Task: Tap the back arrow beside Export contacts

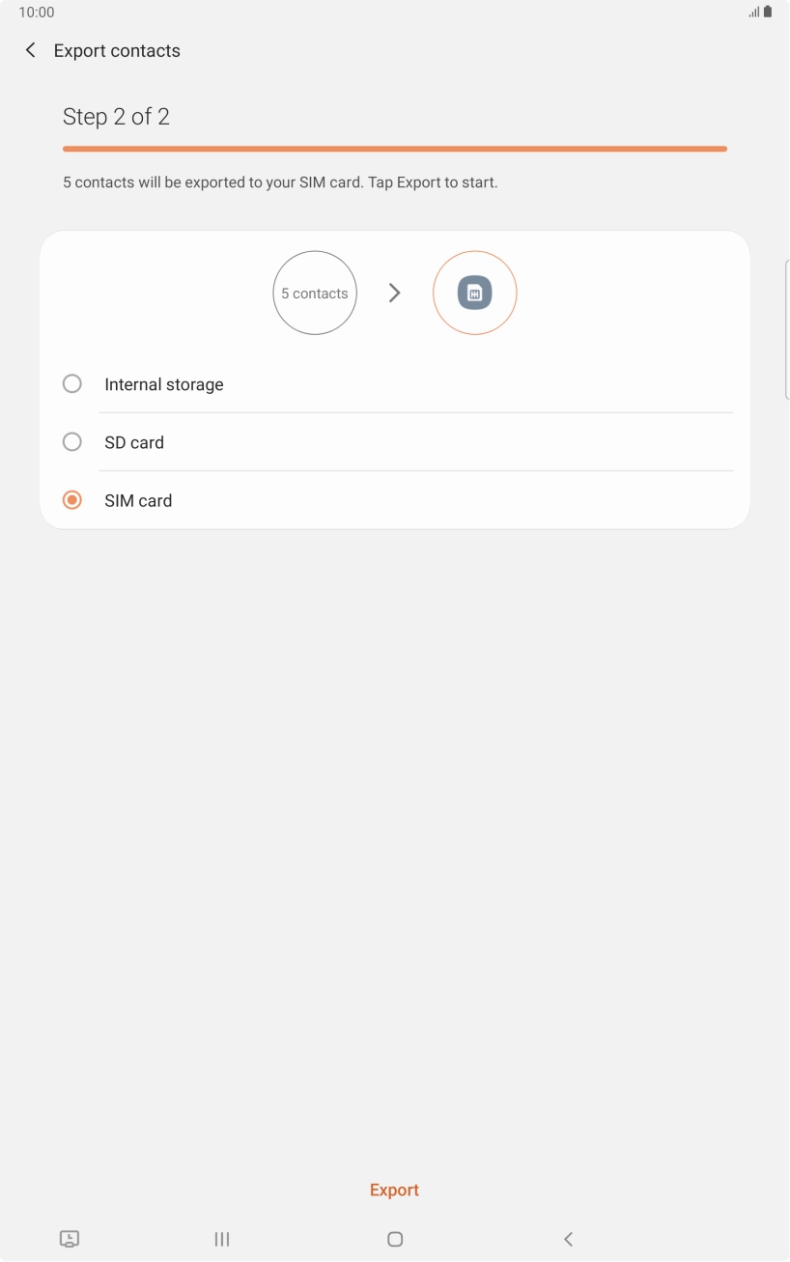Action: (31, 50)
